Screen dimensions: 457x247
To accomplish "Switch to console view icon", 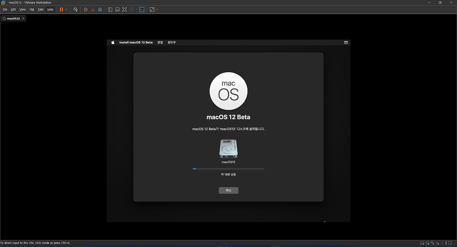I will click(142, 10).
